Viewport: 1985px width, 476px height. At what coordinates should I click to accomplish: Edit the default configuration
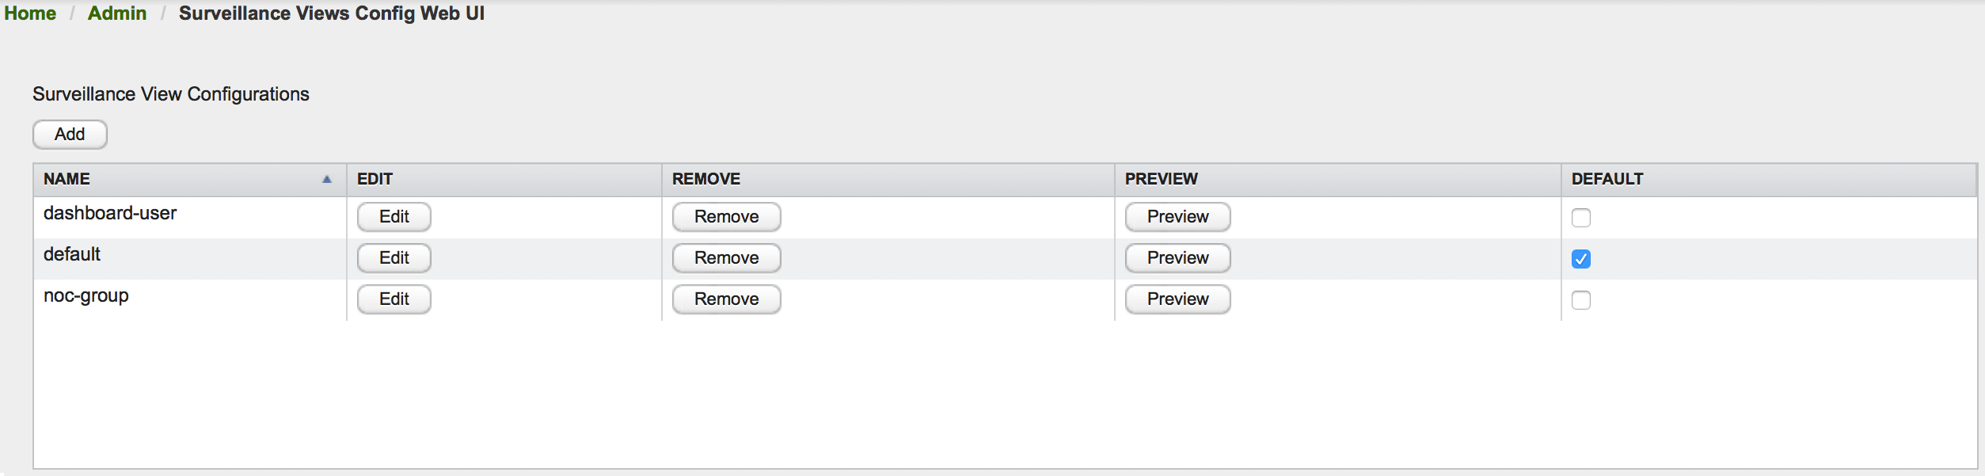click(x=394, y=257)
